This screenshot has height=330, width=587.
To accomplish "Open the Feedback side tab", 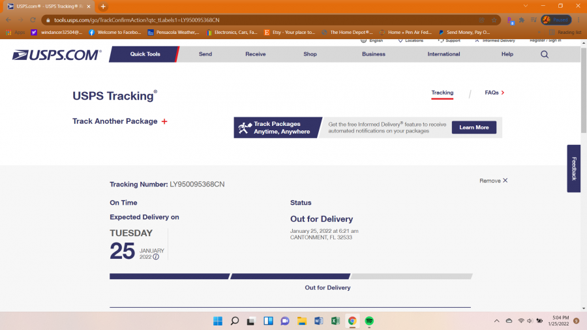I will click(574, 168).
